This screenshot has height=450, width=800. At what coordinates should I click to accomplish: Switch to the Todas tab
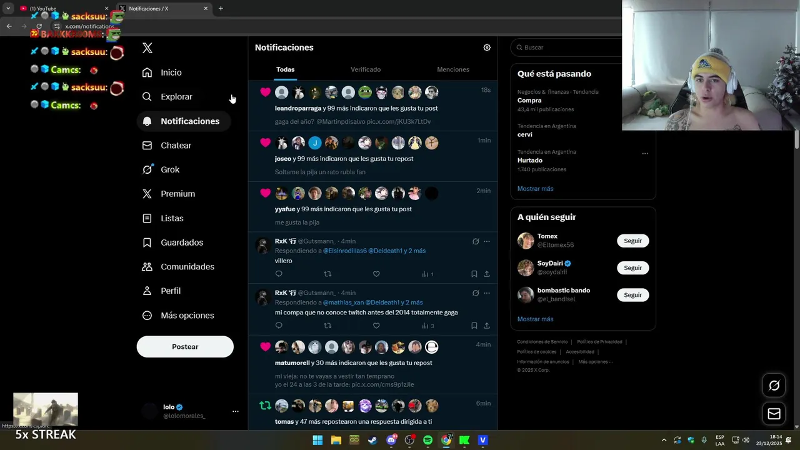pyautogui.click(x=286, y=69)
